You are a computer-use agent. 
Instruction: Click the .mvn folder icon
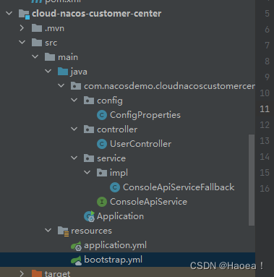[37, 28]
